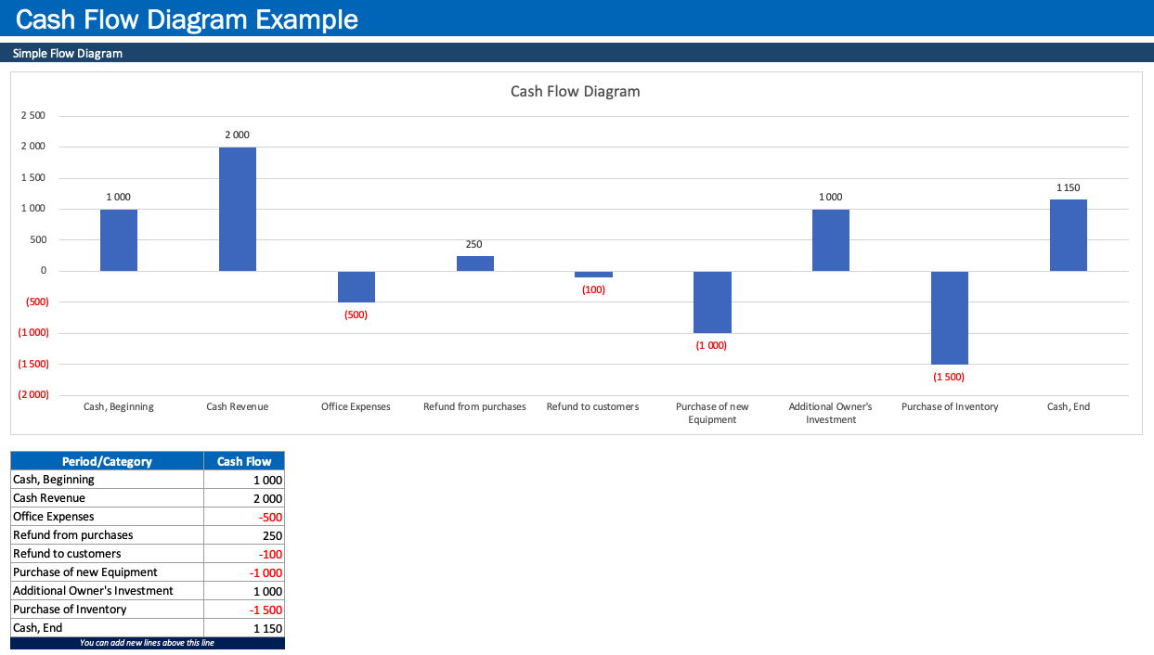Select the Refund to customers bar
The image size is (1154, 655).
pyautogui.click(x=593, y=274)
